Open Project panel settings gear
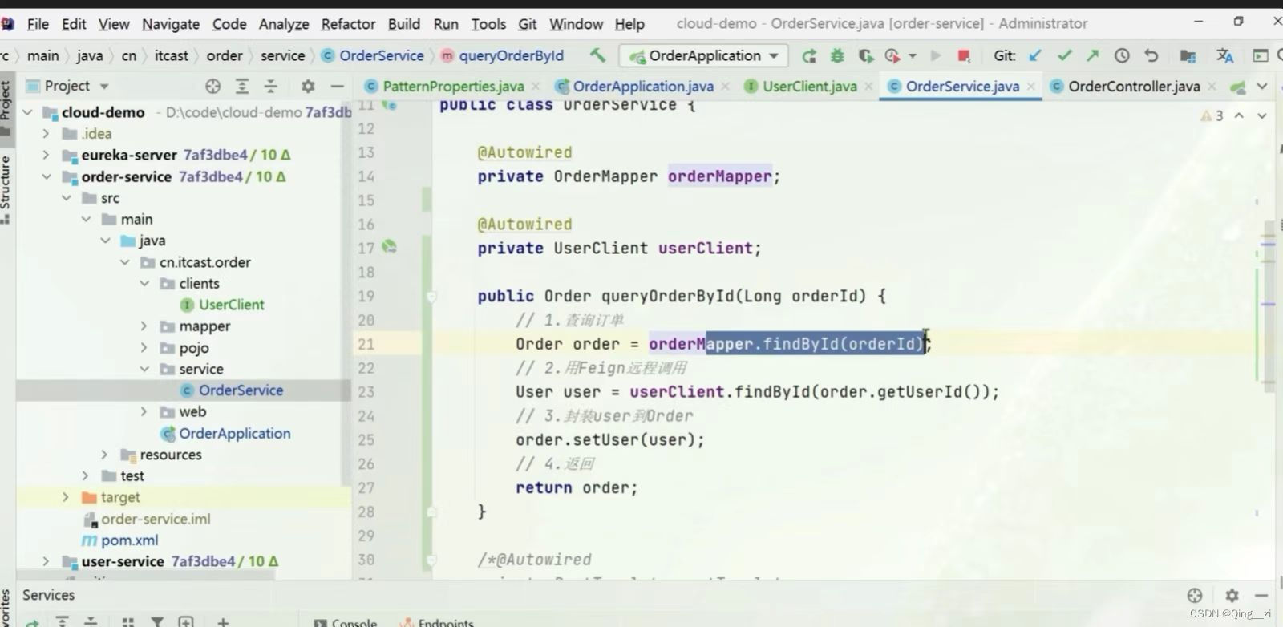1283x627 pixels. coord(308,86)
